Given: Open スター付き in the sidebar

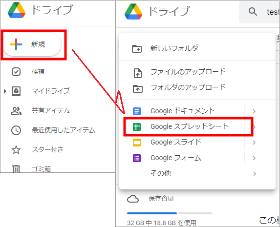Looking at the screenshot, I should click(47, 149).
